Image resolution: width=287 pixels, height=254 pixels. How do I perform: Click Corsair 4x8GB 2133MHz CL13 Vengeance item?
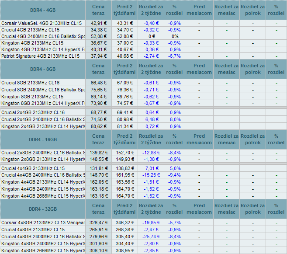click(x=43, y=223)
